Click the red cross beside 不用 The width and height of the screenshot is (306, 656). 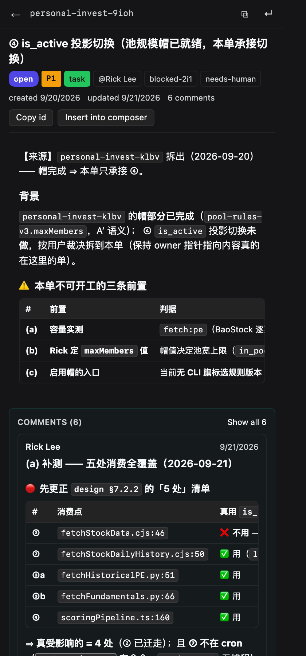[224, 532]
